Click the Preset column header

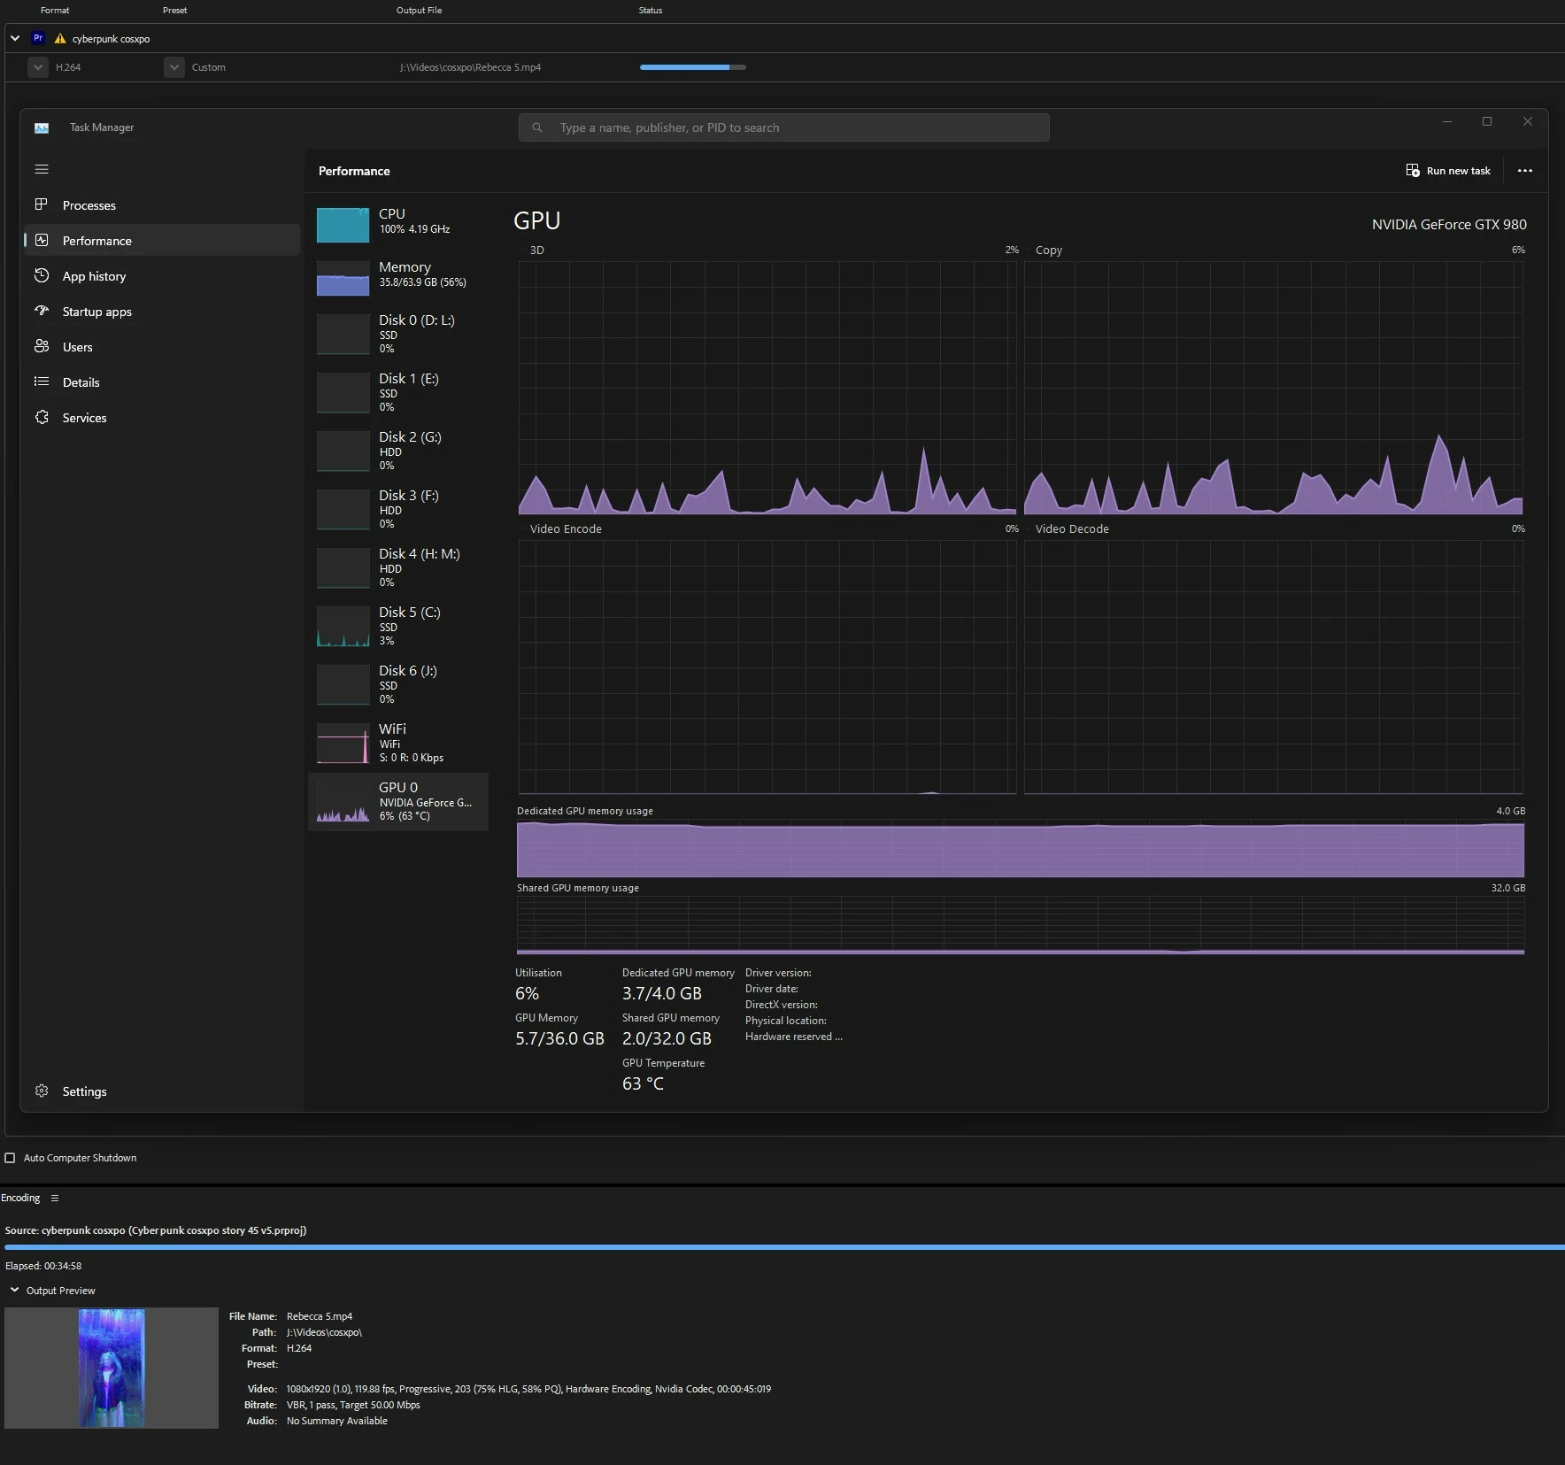174,11
